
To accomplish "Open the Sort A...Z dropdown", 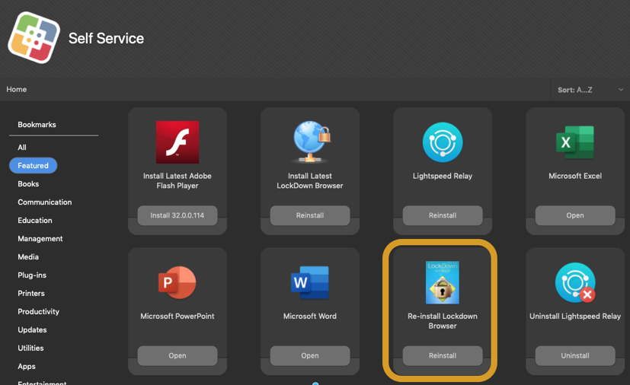I will (590, 90).
